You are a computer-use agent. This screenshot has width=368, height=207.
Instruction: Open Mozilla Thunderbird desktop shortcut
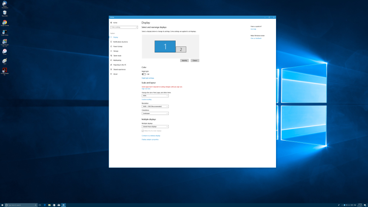5,5
